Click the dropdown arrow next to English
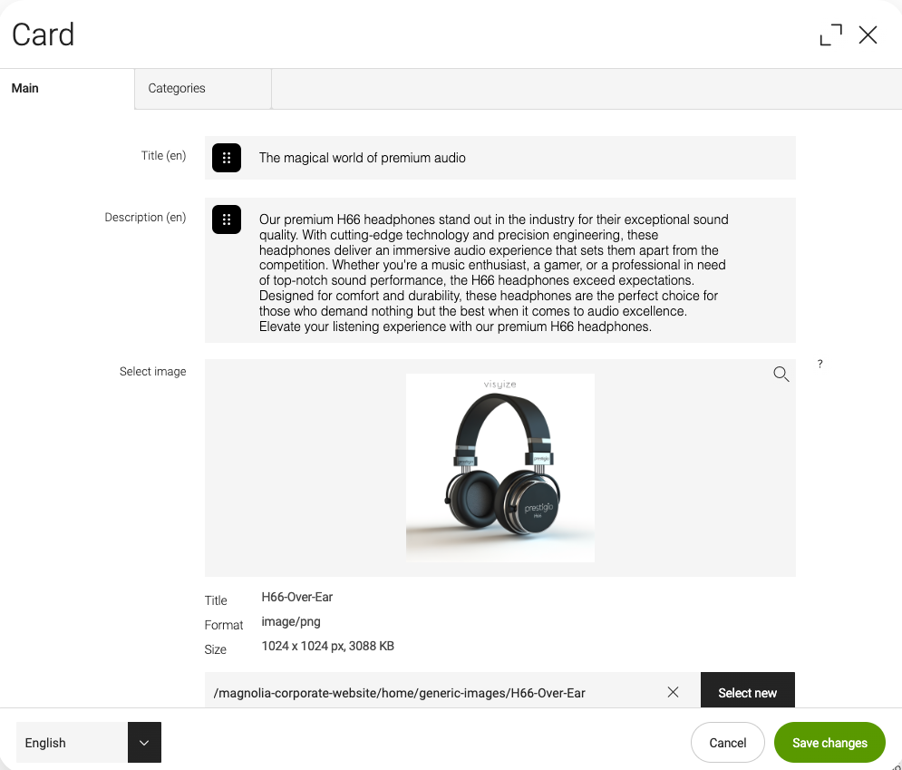This screenshot has width=902, height=770. click(x=144, y=743)
